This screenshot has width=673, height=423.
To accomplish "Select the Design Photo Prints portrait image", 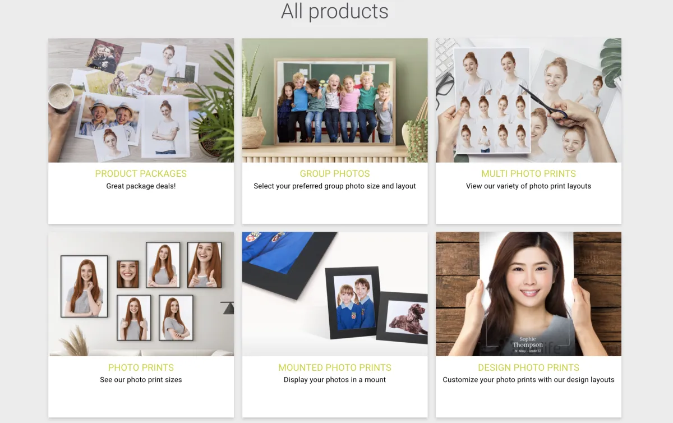I will tap(528, 294).
